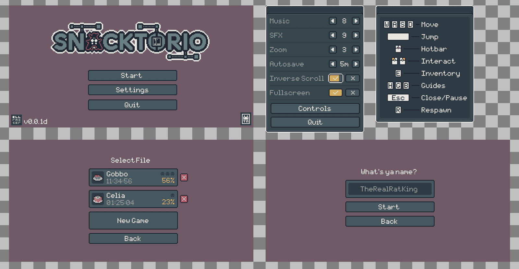
Task: Lengthen the Autosave interval
Action: coord(356,64)
